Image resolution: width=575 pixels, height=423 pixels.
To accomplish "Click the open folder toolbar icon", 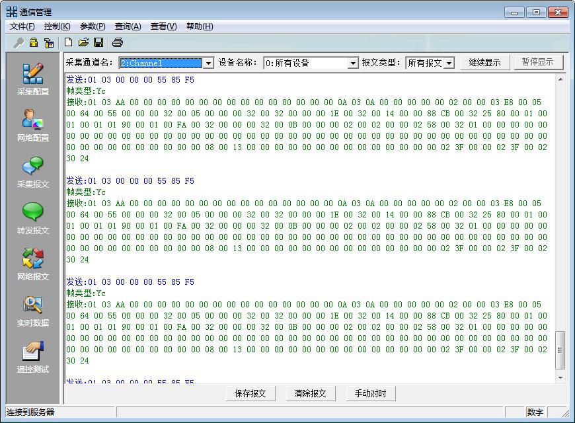I will pos(84,42).
